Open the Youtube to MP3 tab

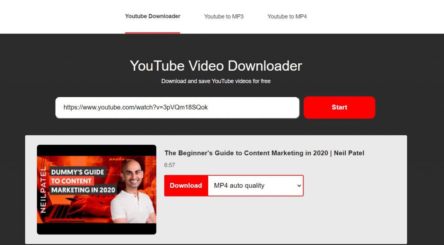click(224, 16)
